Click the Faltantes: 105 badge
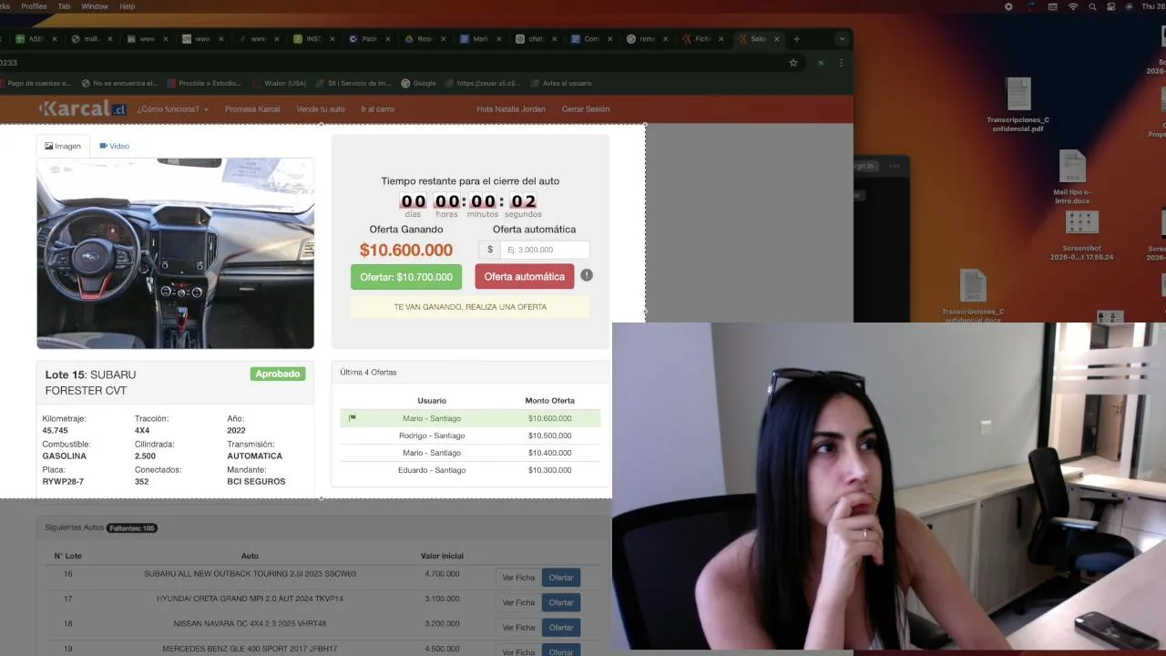This screenshot has width=1166, height=656. (132, 528)
